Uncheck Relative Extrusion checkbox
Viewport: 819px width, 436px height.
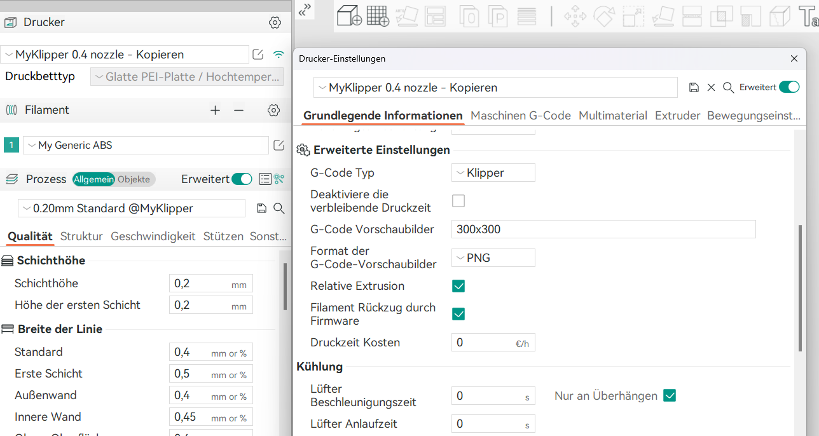458,286
